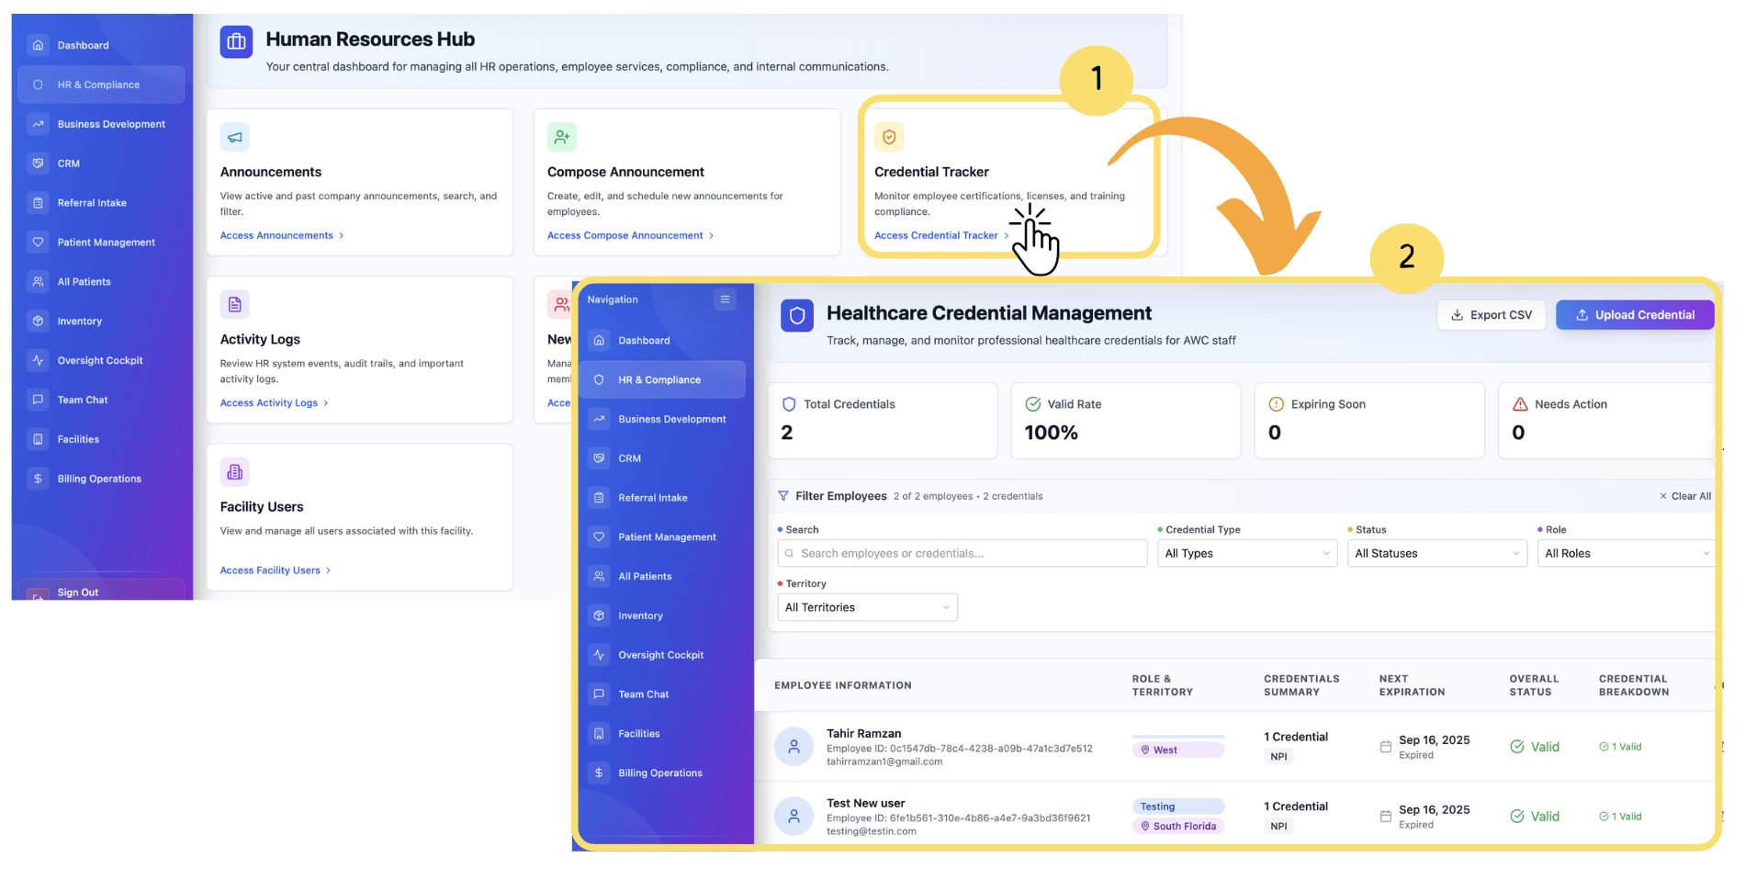
Task: Open Oversight Cockpit in the left sidebar
Action: click(x=100, y=361)
